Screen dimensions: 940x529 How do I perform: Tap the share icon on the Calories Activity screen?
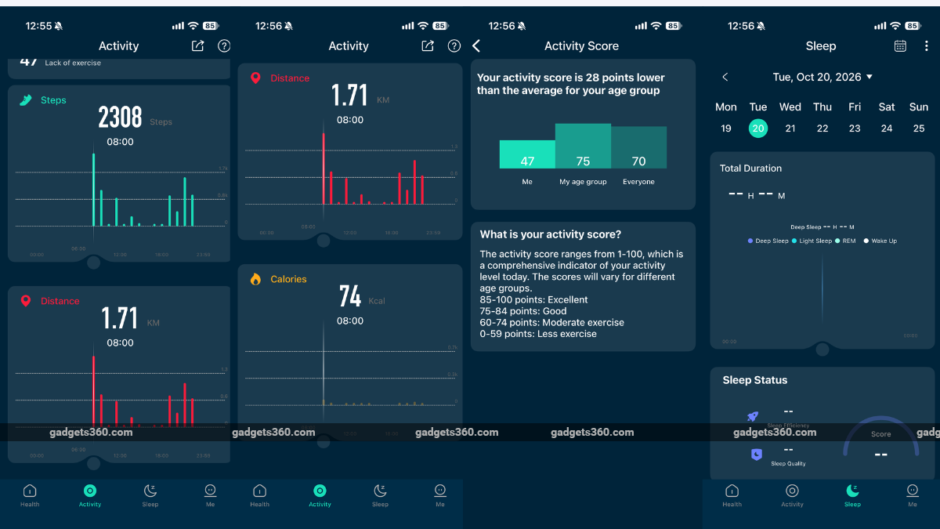428,46
